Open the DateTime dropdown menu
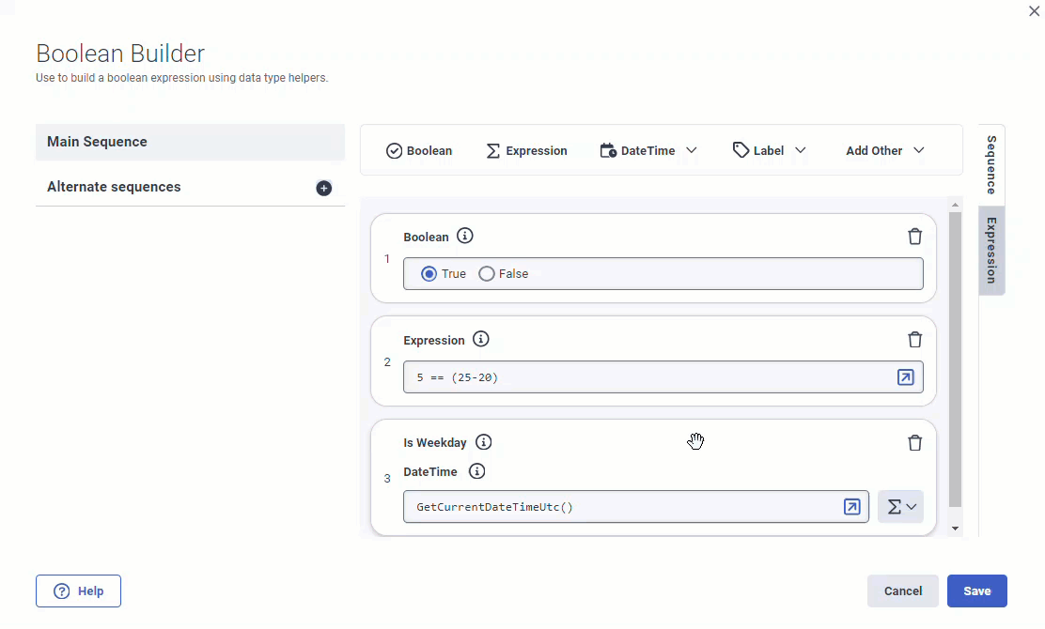Image resolution: width=1045 pixels, height=629 pixels. pos(648,151)
